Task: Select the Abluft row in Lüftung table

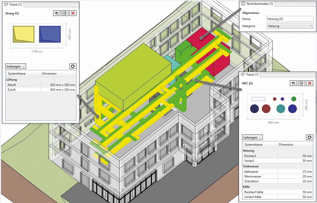Action: tap(41, 85)
